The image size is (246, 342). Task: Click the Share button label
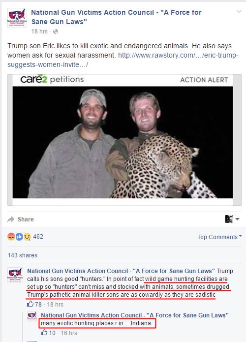pos(26,219)
